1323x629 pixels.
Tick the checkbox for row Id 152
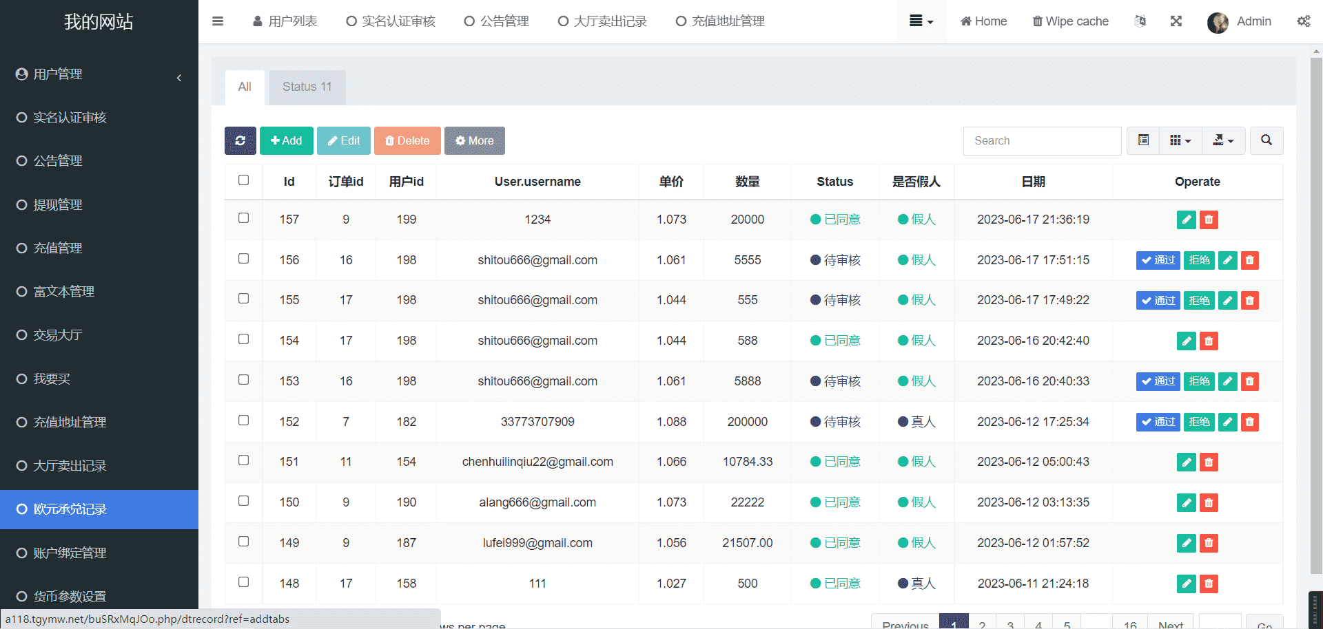coord(243,420)
